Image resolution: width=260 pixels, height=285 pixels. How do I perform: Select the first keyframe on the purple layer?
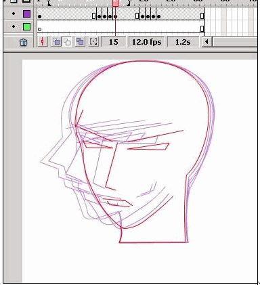(40, 16)
